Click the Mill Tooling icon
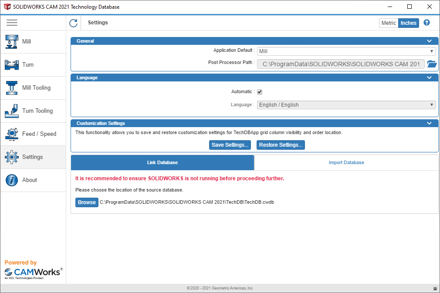Image resolution: width=440 pixels, height=293 pixels. [11, 88]
